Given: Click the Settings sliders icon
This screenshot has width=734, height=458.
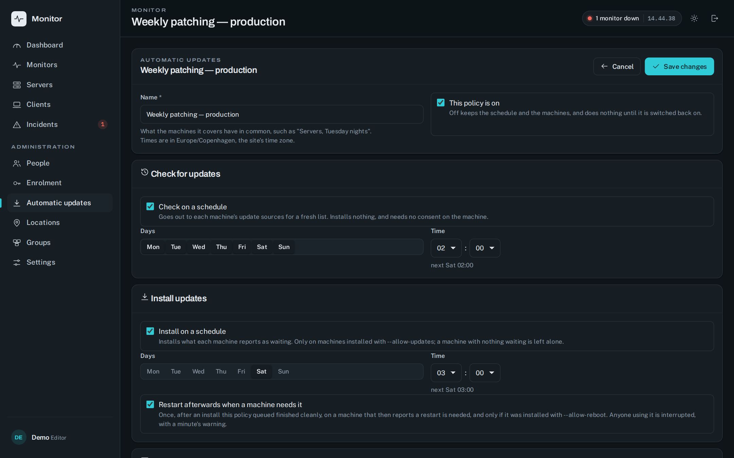Looking at the screenshot, I should tap(17, 263).
